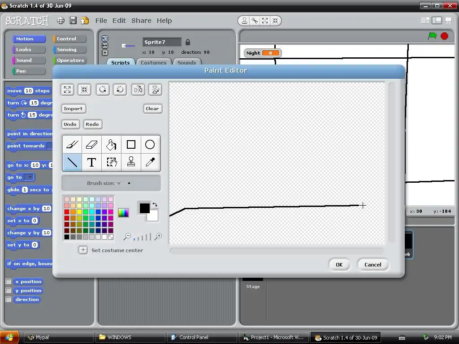Click the Paint Editor vertical scrollbar
The width and height of the screenshot is (459, 344).
pyautogui.click(x=391, y=163)
